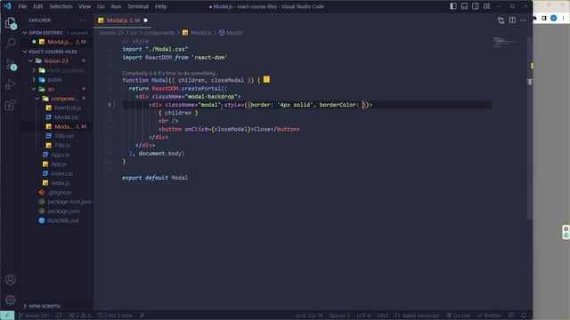This screenshot has height=320, width=570.
Task: Open the Terminal menu
Action: (138, 6)
